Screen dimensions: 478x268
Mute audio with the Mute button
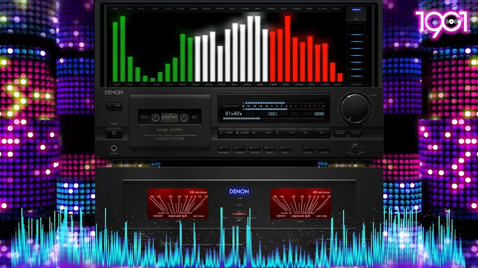356,133
